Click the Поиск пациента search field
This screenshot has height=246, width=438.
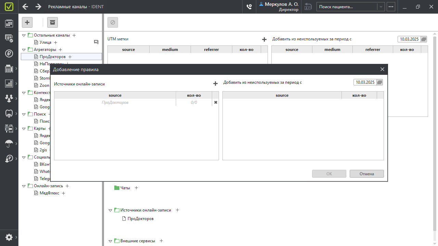coord(347,7)
